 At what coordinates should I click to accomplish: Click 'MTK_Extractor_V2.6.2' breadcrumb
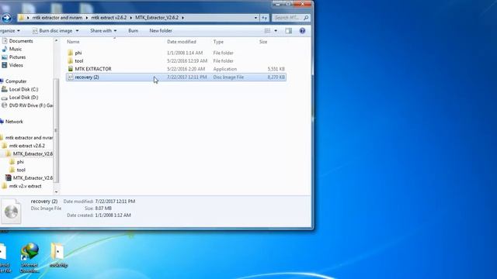tap(157, 18)
